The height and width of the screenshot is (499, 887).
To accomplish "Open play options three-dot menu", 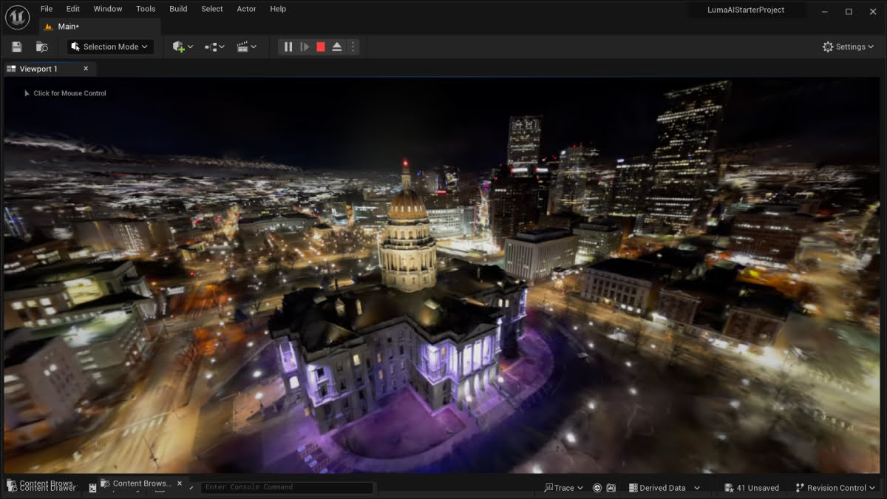I will click(x=353, y=47).
